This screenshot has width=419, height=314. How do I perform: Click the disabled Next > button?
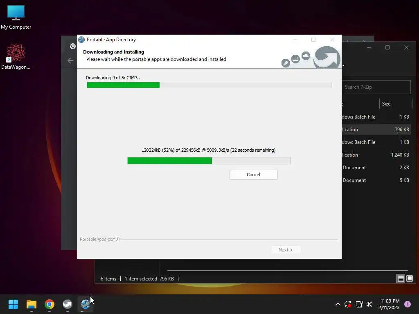(x=286, y=250)
